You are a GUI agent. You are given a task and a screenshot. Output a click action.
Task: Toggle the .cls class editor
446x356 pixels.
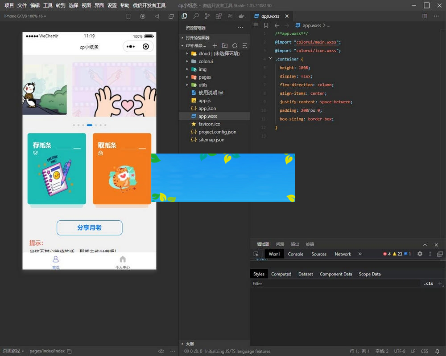click(428, 283)
